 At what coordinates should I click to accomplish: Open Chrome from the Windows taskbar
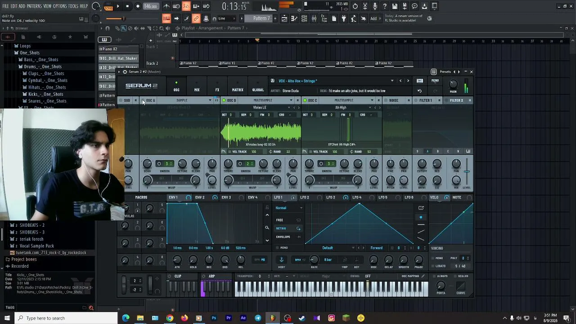170,318
